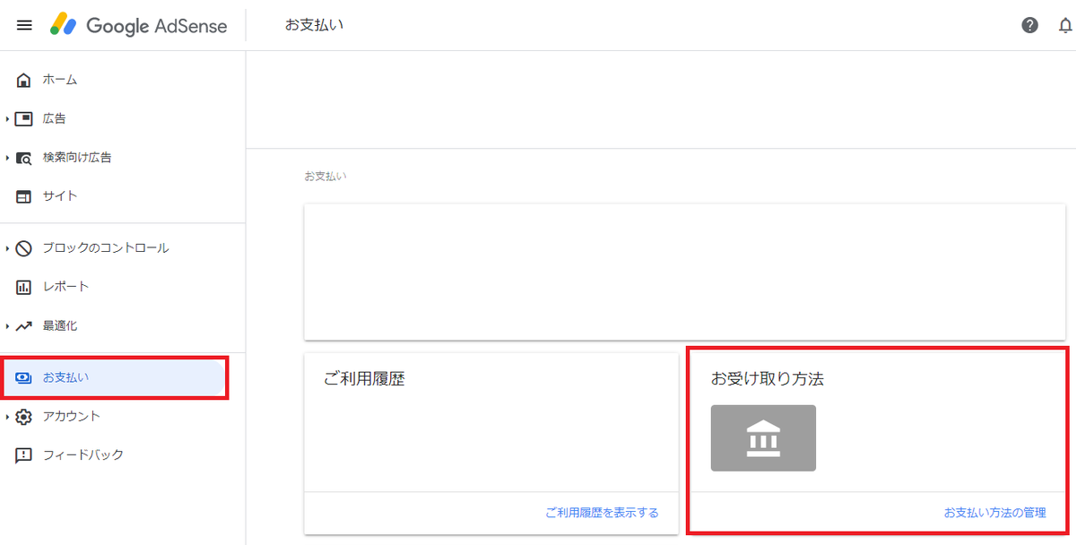Open the help question mark icon

1030,24
